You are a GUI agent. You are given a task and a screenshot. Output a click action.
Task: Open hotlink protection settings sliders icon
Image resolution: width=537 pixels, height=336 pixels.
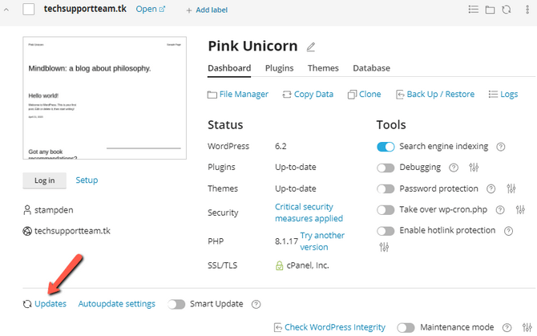click(x=384, y=247)
